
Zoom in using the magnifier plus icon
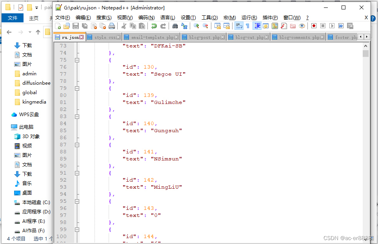pos(196,26)
